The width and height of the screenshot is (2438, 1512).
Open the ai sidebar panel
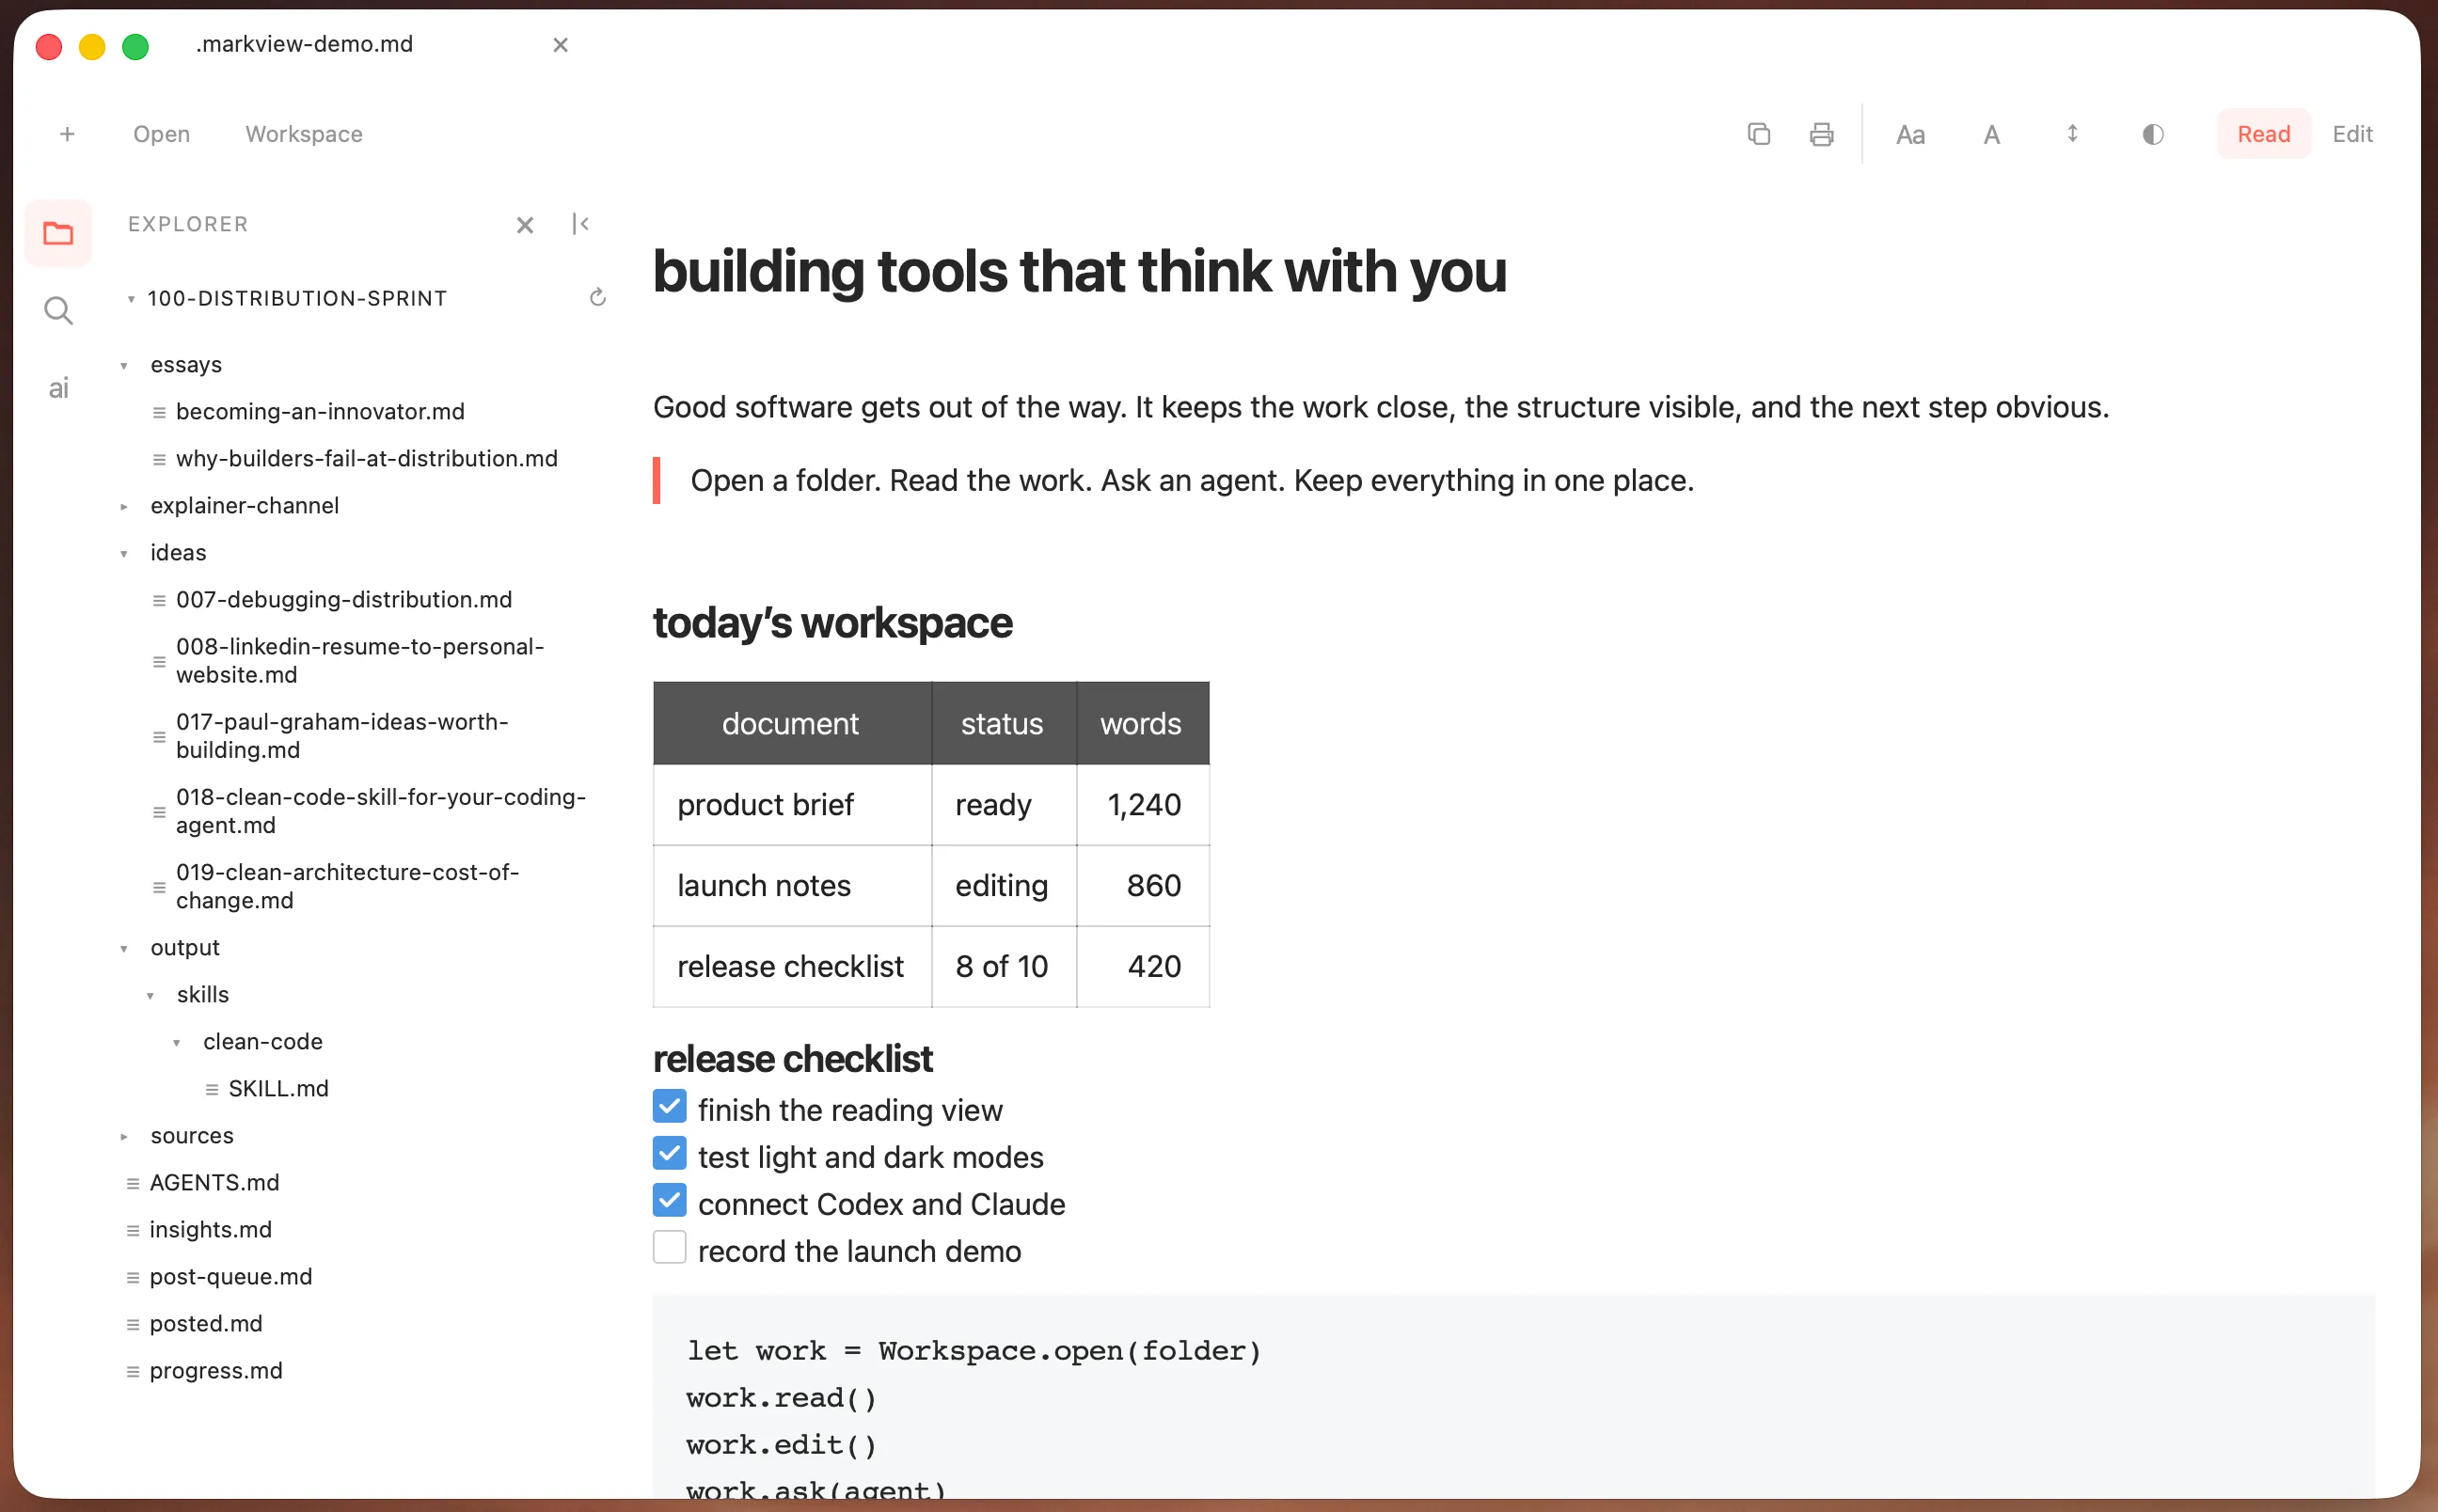click(x=58, y=388)
